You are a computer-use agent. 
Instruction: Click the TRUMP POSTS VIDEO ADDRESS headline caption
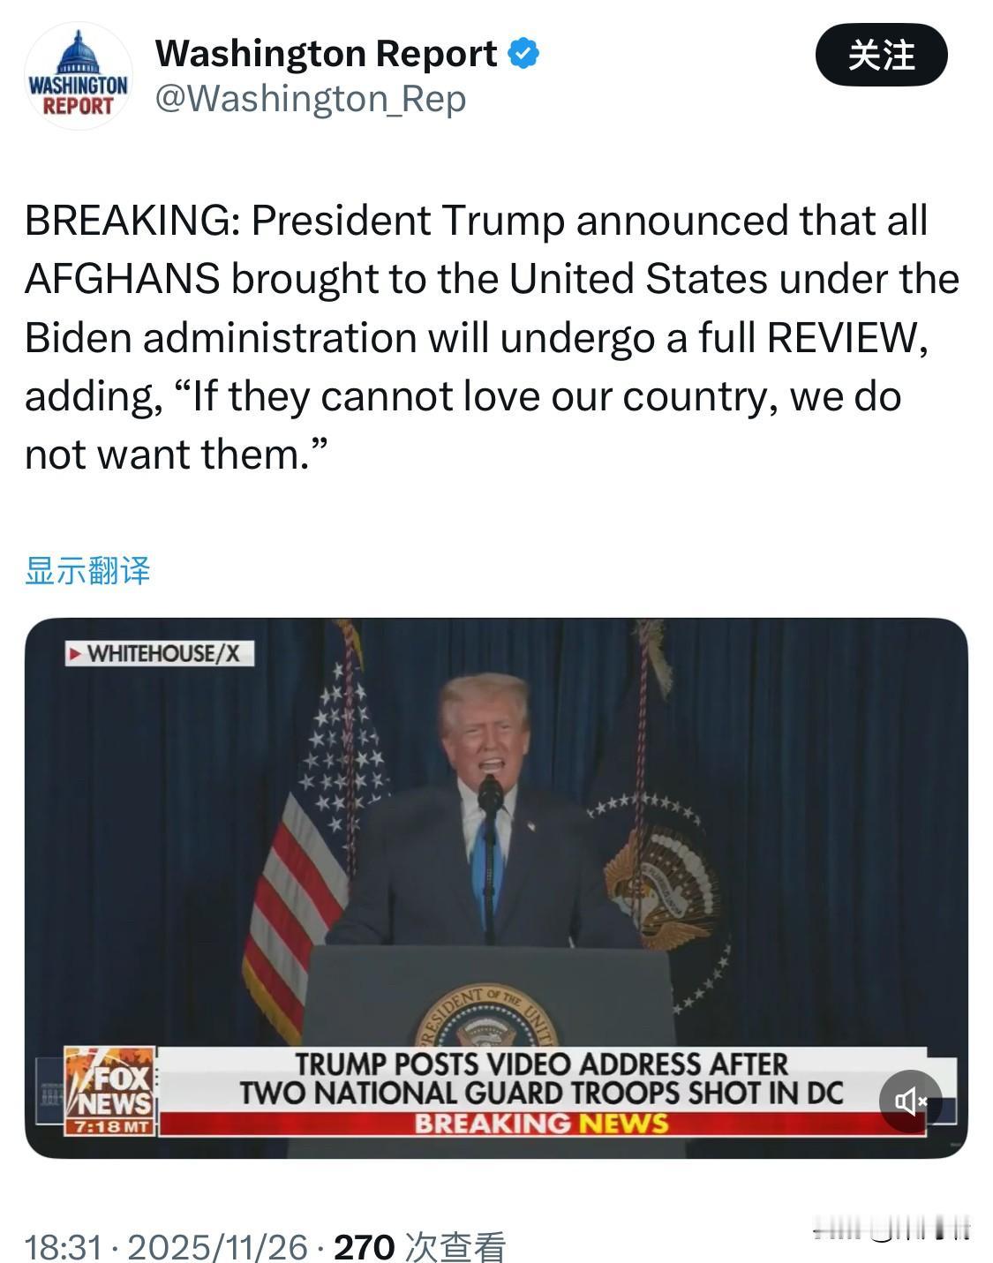tap(541, 1079)
